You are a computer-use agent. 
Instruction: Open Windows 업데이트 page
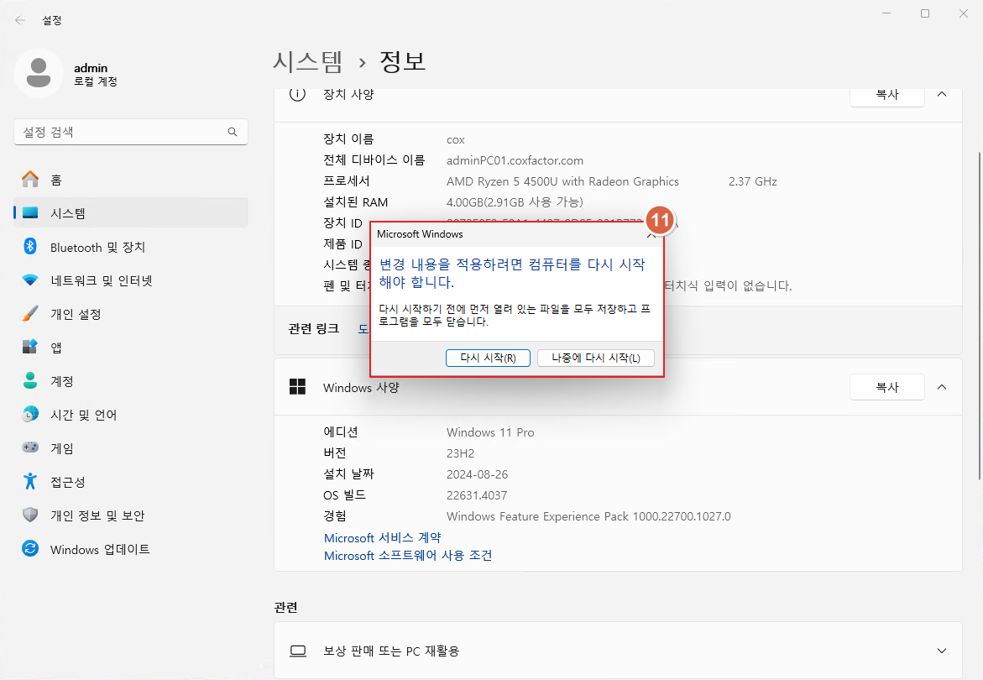[130, 549]
